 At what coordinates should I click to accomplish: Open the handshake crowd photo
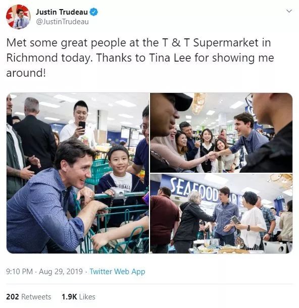tap(221, 133)
